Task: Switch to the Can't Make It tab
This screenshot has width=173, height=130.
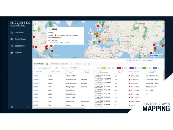Action: coord(39,64)
